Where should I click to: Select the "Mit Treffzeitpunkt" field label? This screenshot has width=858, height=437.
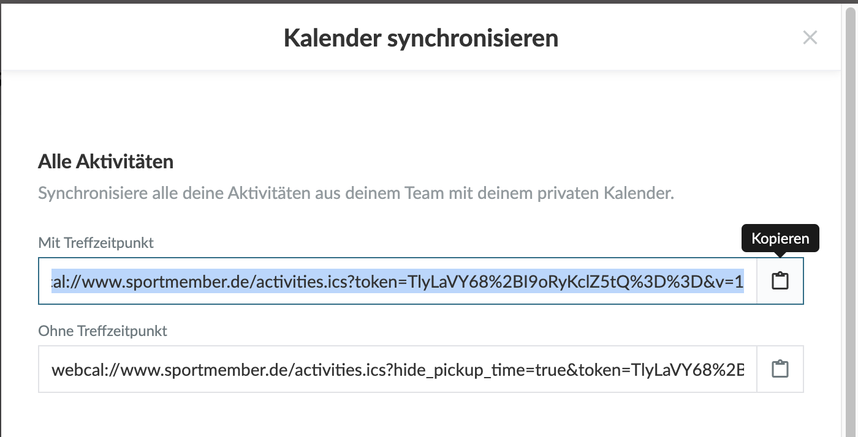(x=96, y=243)
